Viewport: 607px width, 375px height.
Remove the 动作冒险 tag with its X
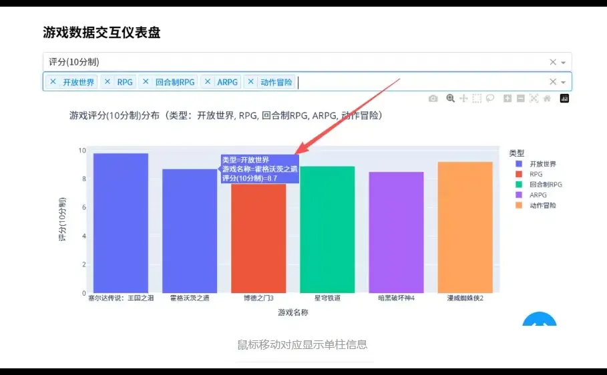[x=250, y=82]
